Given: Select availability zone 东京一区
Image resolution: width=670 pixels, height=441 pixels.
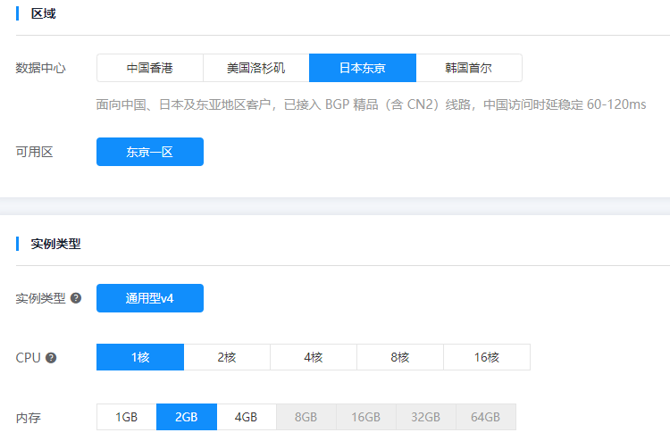Looking at the screenshot, I should pos(149,152).
